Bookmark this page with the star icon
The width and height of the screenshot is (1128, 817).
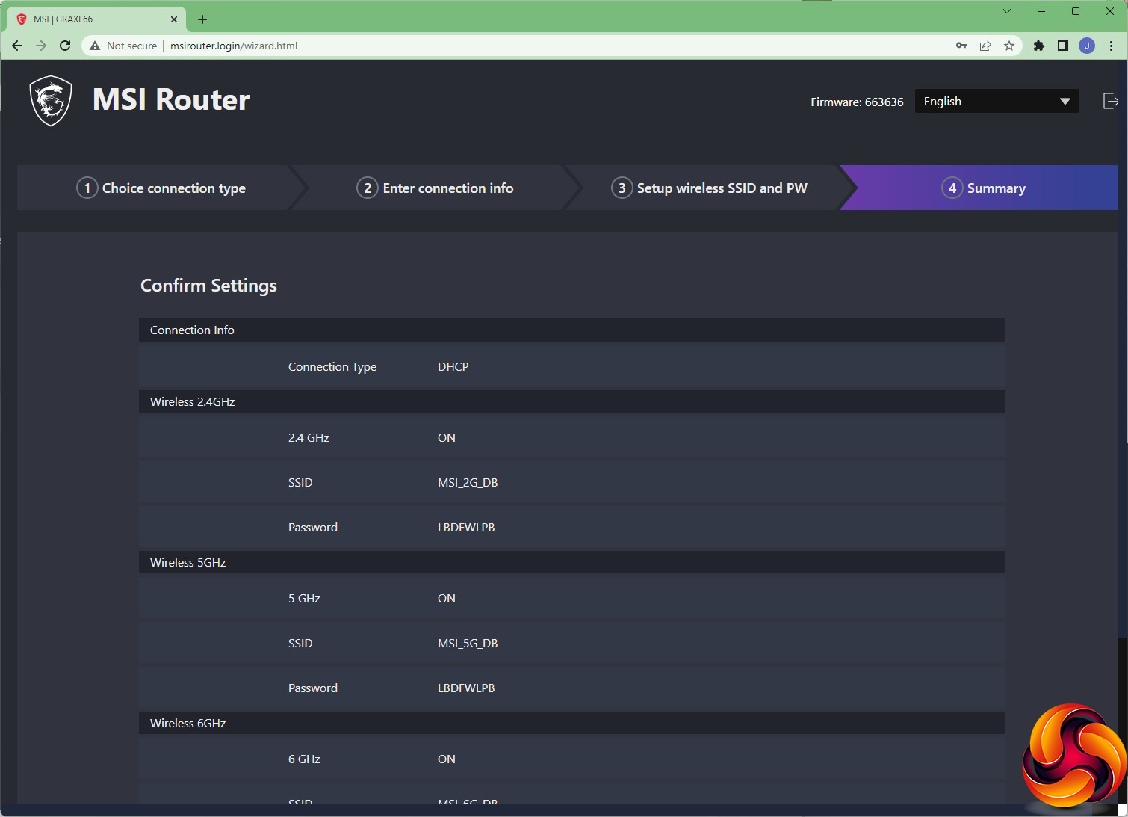1009,46
